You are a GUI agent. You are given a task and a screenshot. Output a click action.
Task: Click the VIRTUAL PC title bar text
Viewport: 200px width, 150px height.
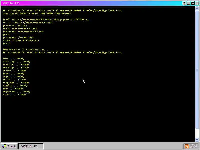(x=11, y=3)
